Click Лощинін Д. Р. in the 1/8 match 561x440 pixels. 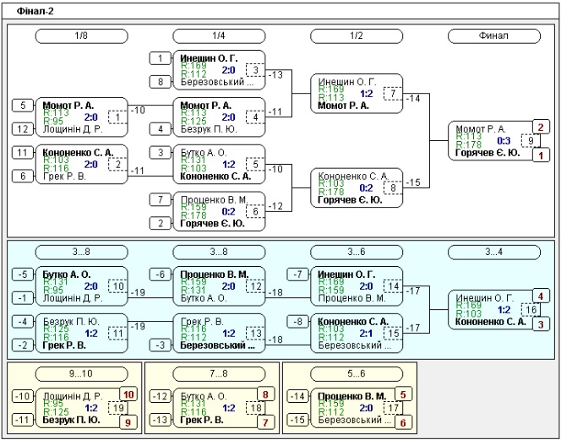pos(73,129)
